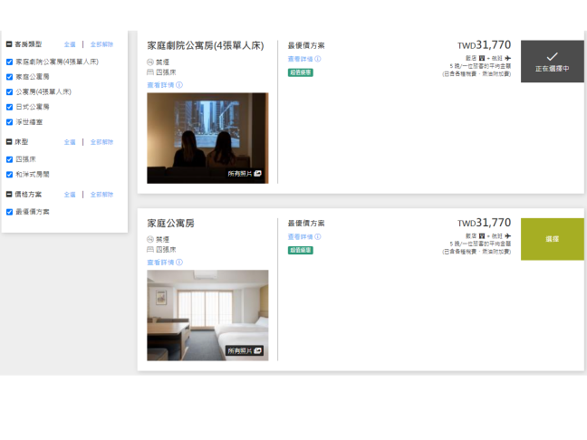
Task: Click info icon next to second plan's 查看詳情
Action: pyautogui.click(x=319, y=236)
